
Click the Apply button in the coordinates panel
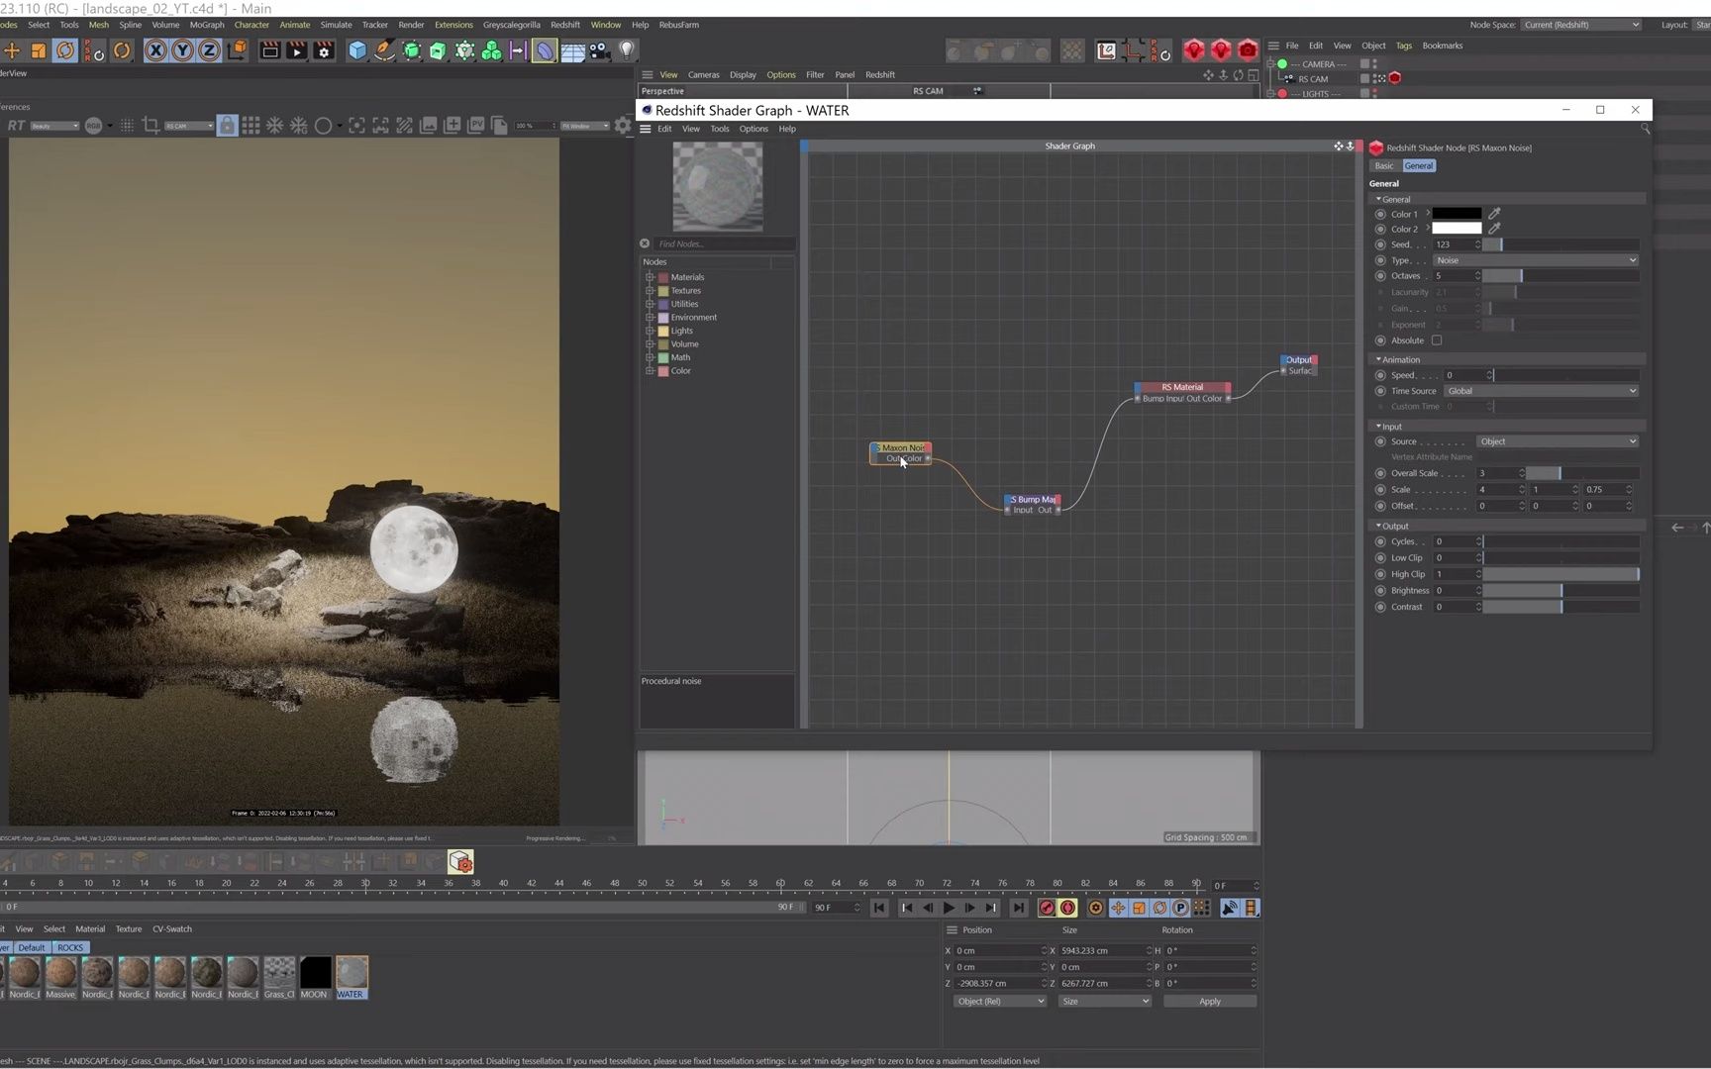[1209, 1001]
